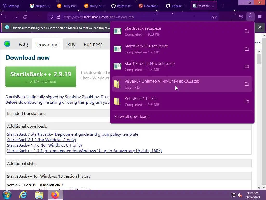Toggle StartIsBack++ for Windows 10 version history

(x=128, y=176)
